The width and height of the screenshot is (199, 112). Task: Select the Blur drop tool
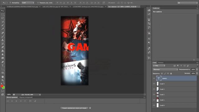[x=3, y=54]
